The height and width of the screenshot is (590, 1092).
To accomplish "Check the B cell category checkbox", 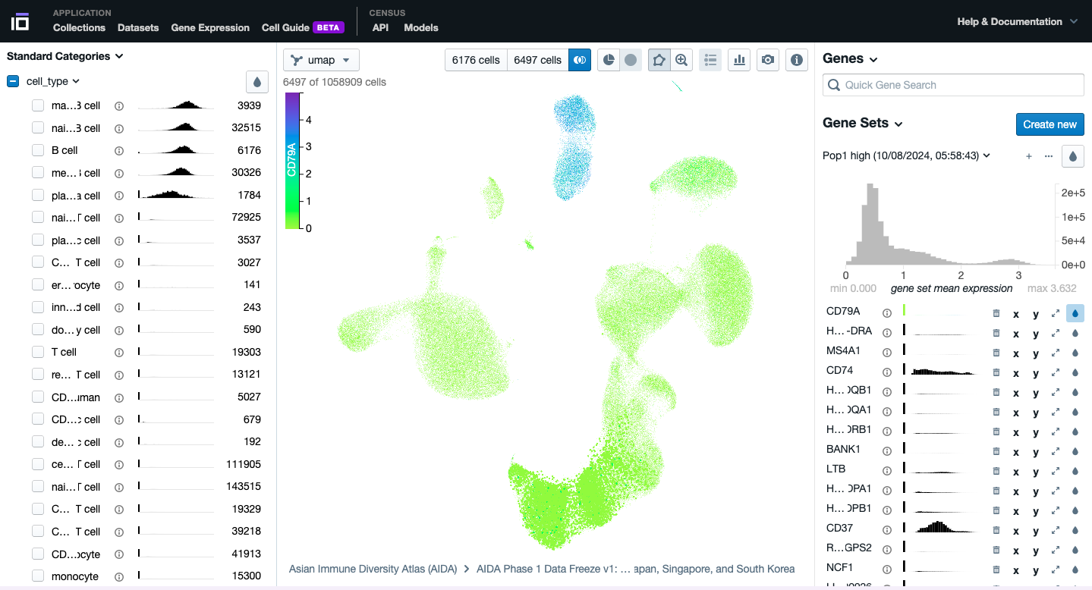I will click(38, 150).
